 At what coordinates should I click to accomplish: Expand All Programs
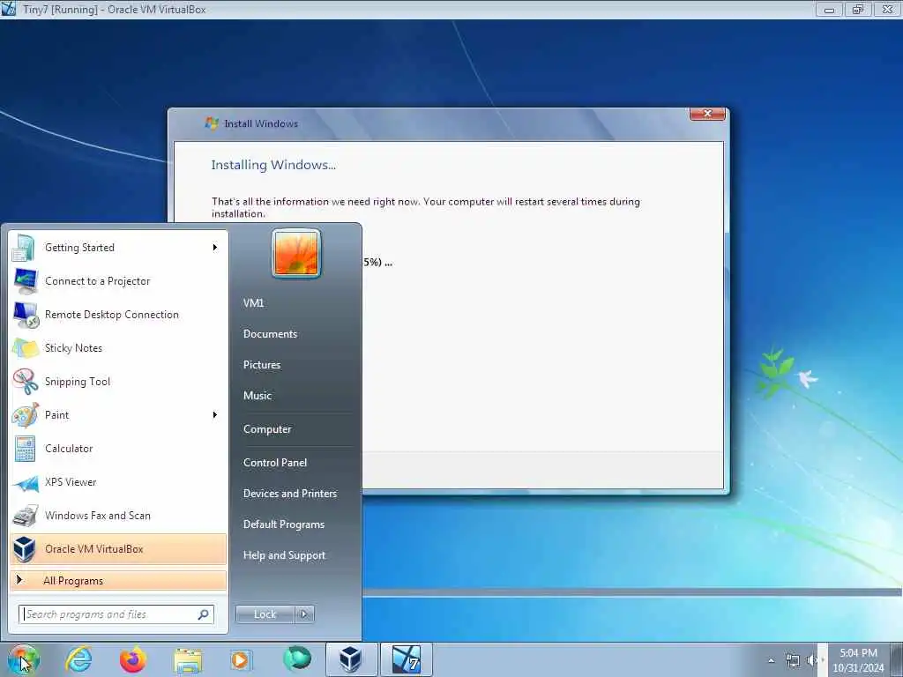pos(118,580)
